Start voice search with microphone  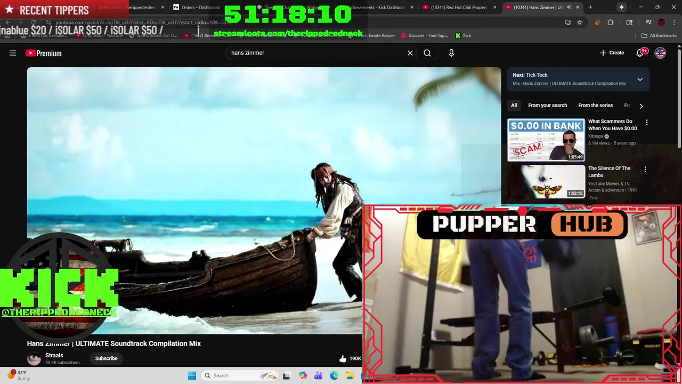(451, 53)
